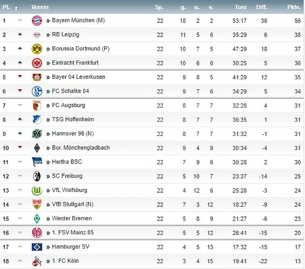This screenshot has height=269, width=305.
Task: Open the 1. FSV Mainz 05 link
Action: pyautogui.click(x=73, y=232)
